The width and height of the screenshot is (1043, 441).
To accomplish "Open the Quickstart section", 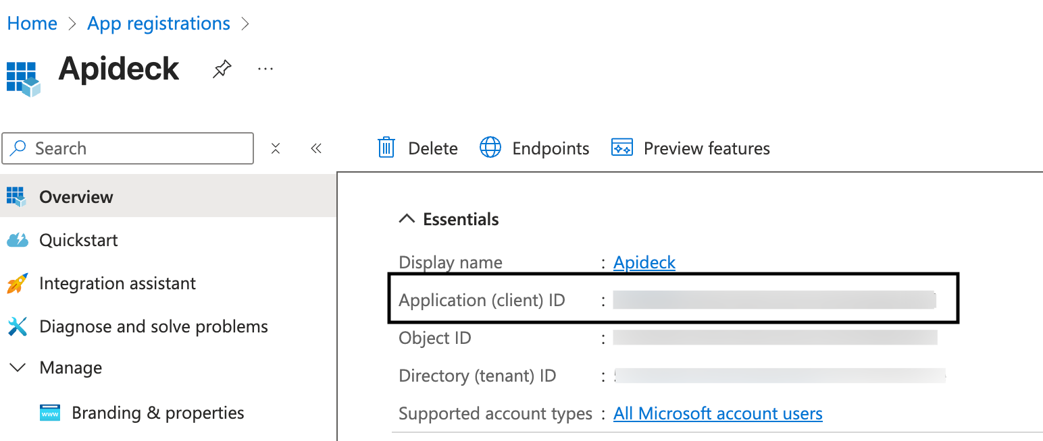I will 79,239.
